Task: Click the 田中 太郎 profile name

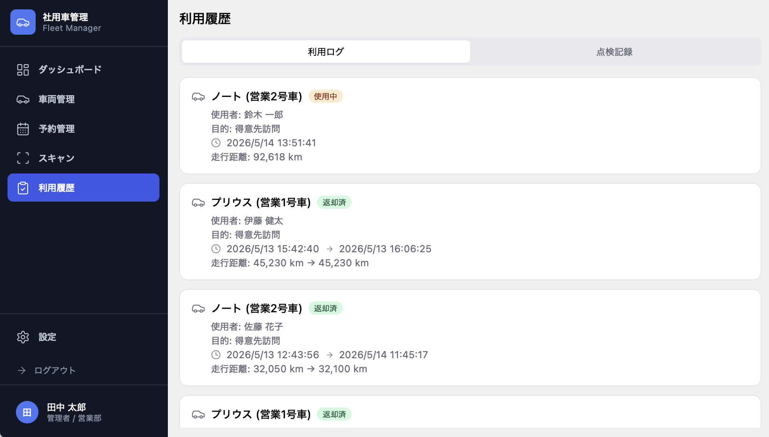Action: click(67, 407)
